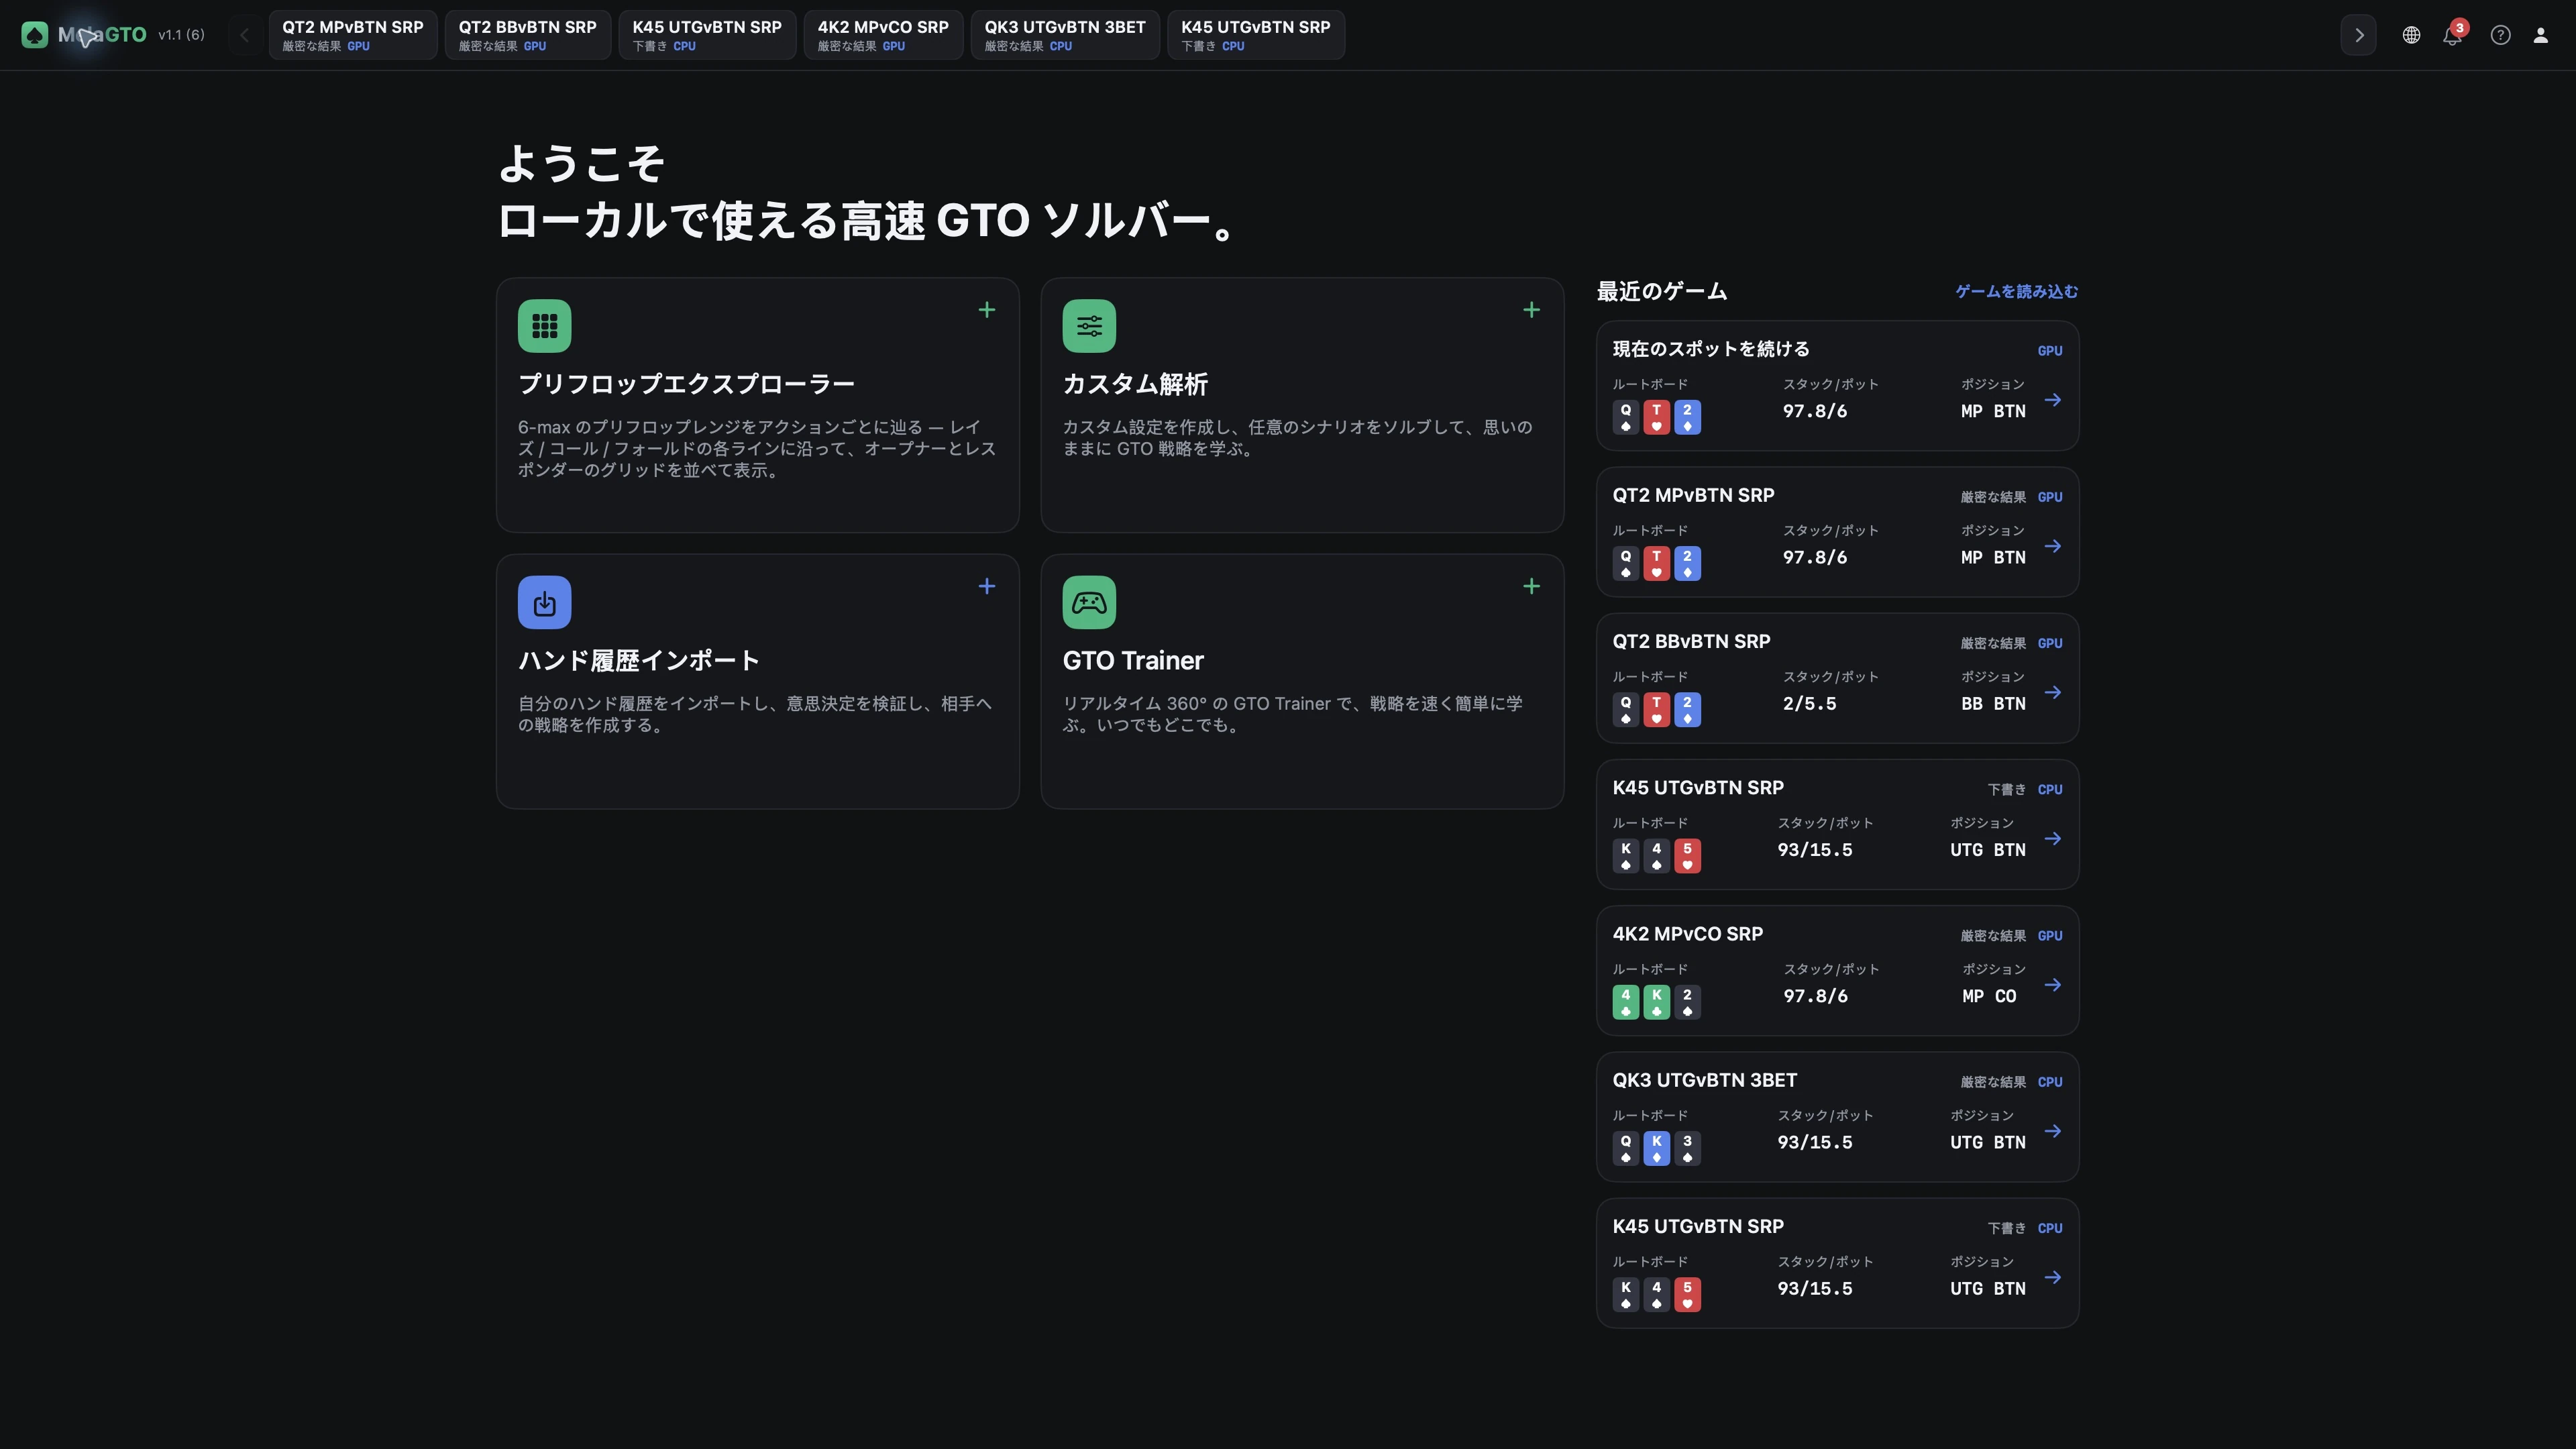Viewport: 2576px width, 1449px height.
Task: Click BB BTN position text
Action: point(1993,704)
